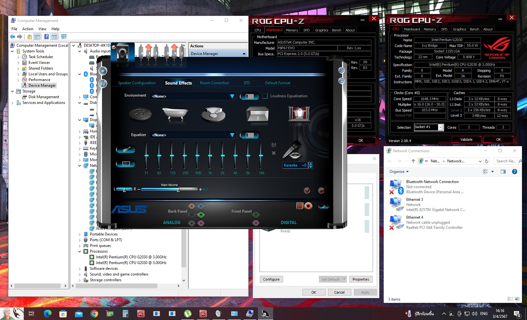Click Help icon in Computer Management toolbar
This screenshot has height=320, width=527.
tap(46, 37)
